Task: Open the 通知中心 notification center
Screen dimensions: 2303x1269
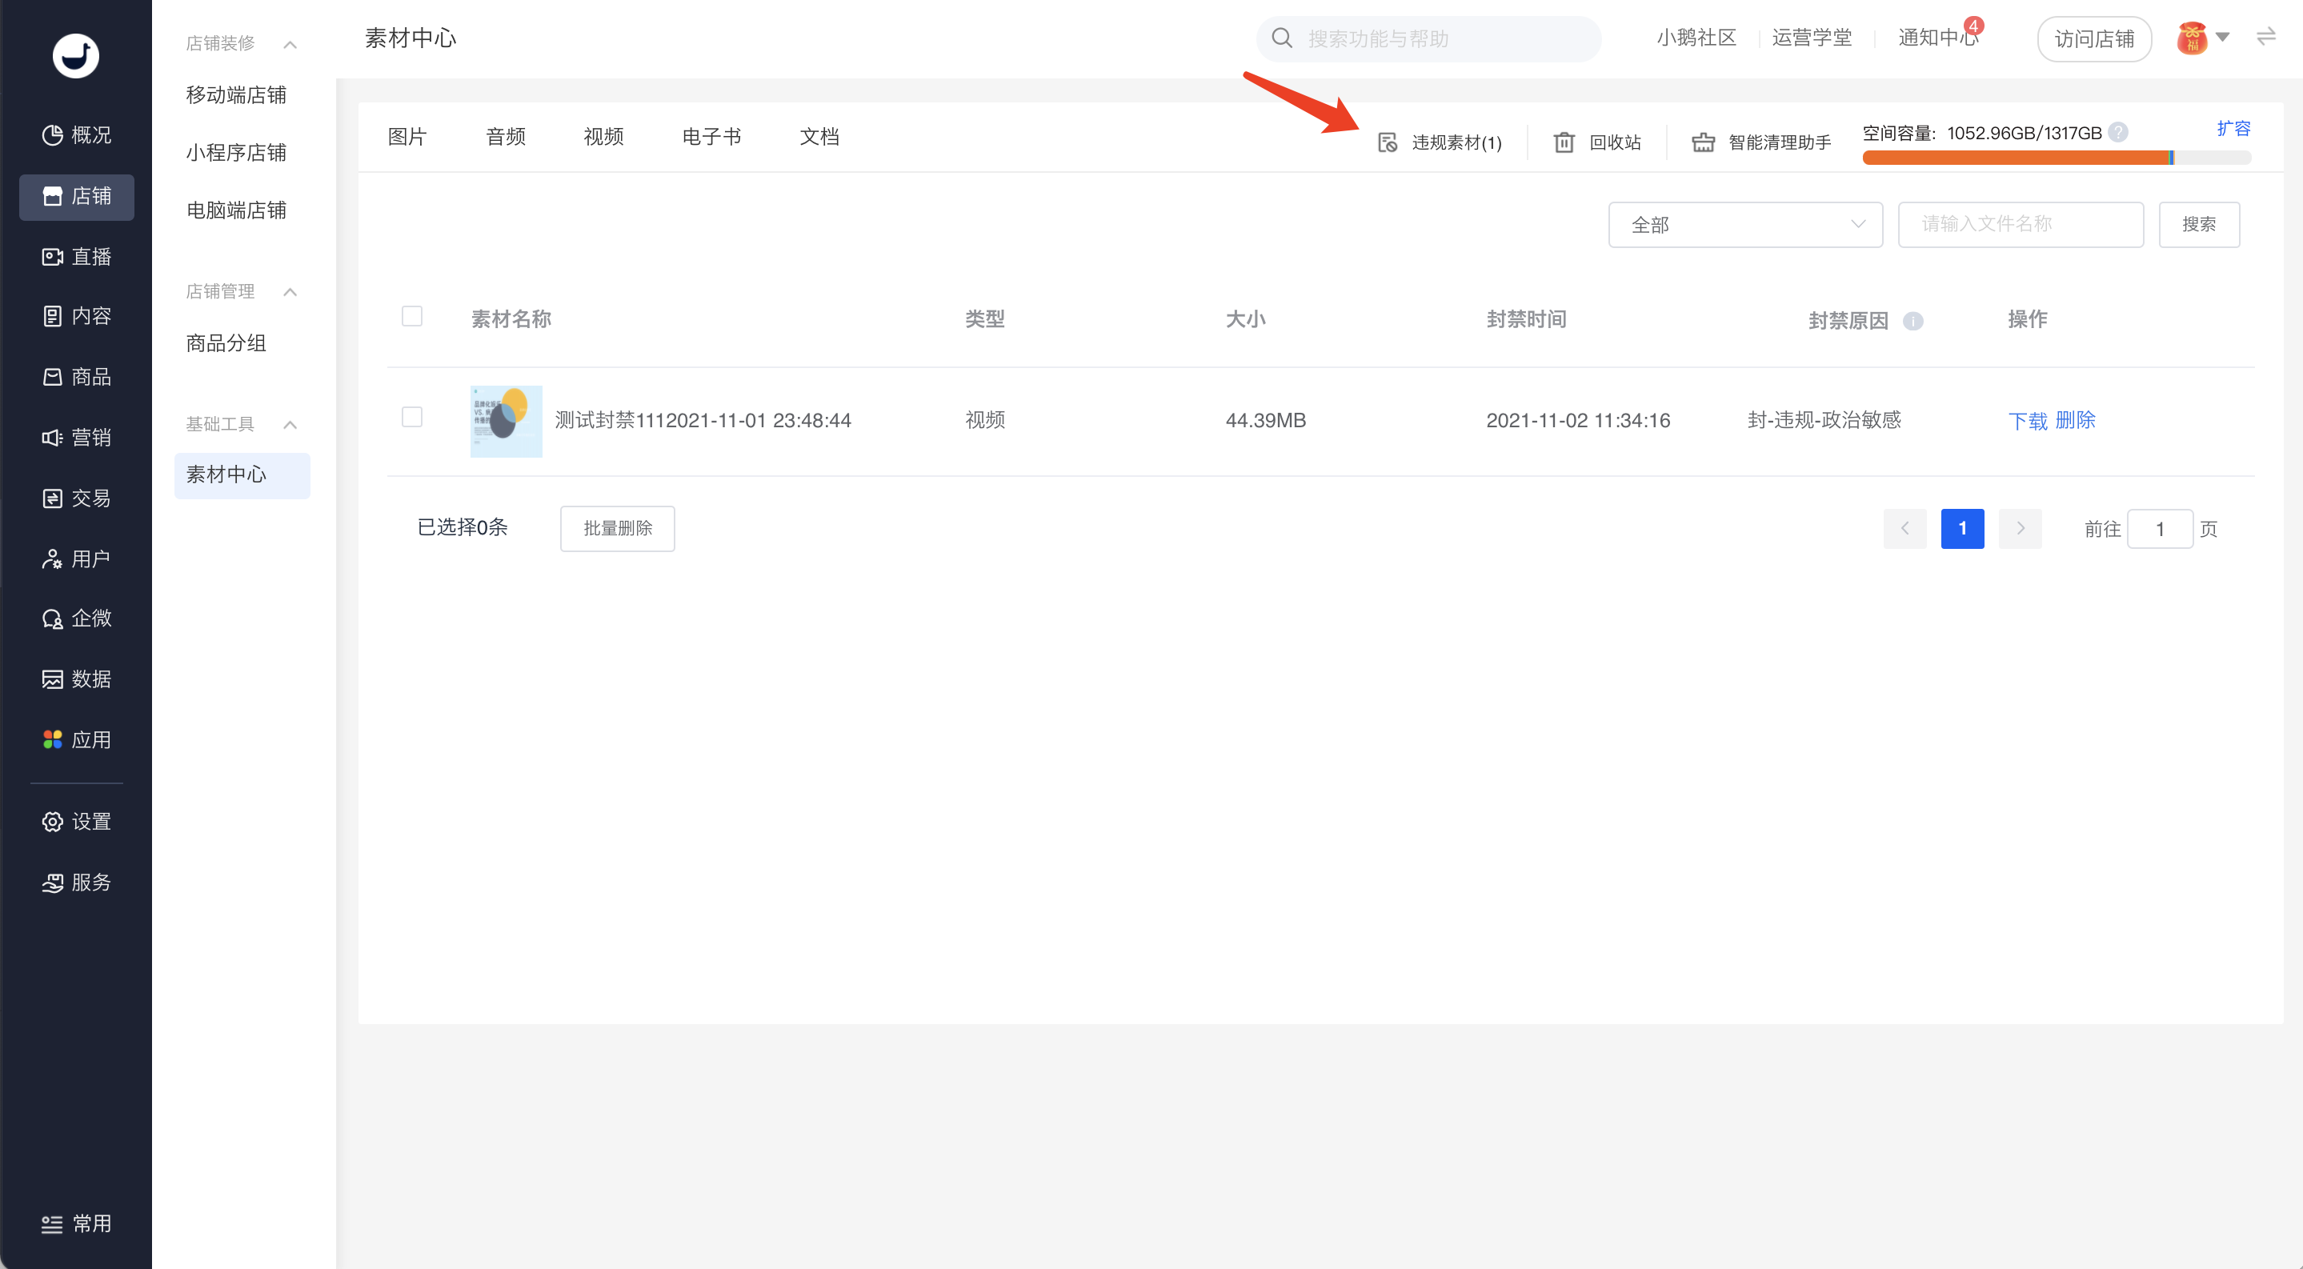Action: coord(1938,38)
